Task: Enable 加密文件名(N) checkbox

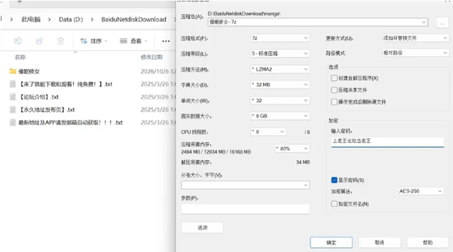Action: [334, 204]
